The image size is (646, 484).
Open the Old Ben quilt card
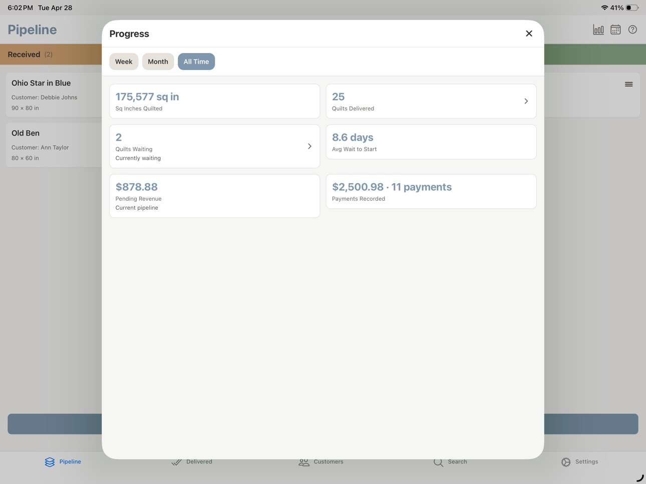tap(54, 145)
